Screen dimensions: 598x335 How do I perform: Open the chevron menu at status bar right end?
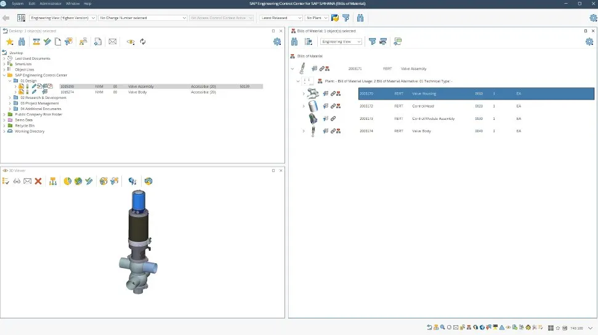point(591,328)
